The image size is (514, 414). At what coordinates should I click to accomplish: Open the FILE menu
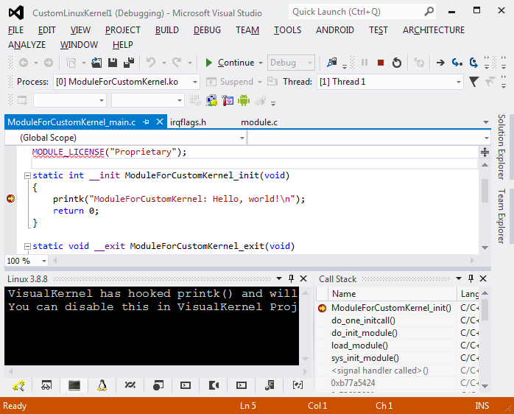click(x=15, y=30)
